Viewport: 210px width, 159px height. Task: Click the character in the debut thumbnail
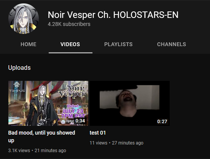pyautogui.click(x=42, y=105)
